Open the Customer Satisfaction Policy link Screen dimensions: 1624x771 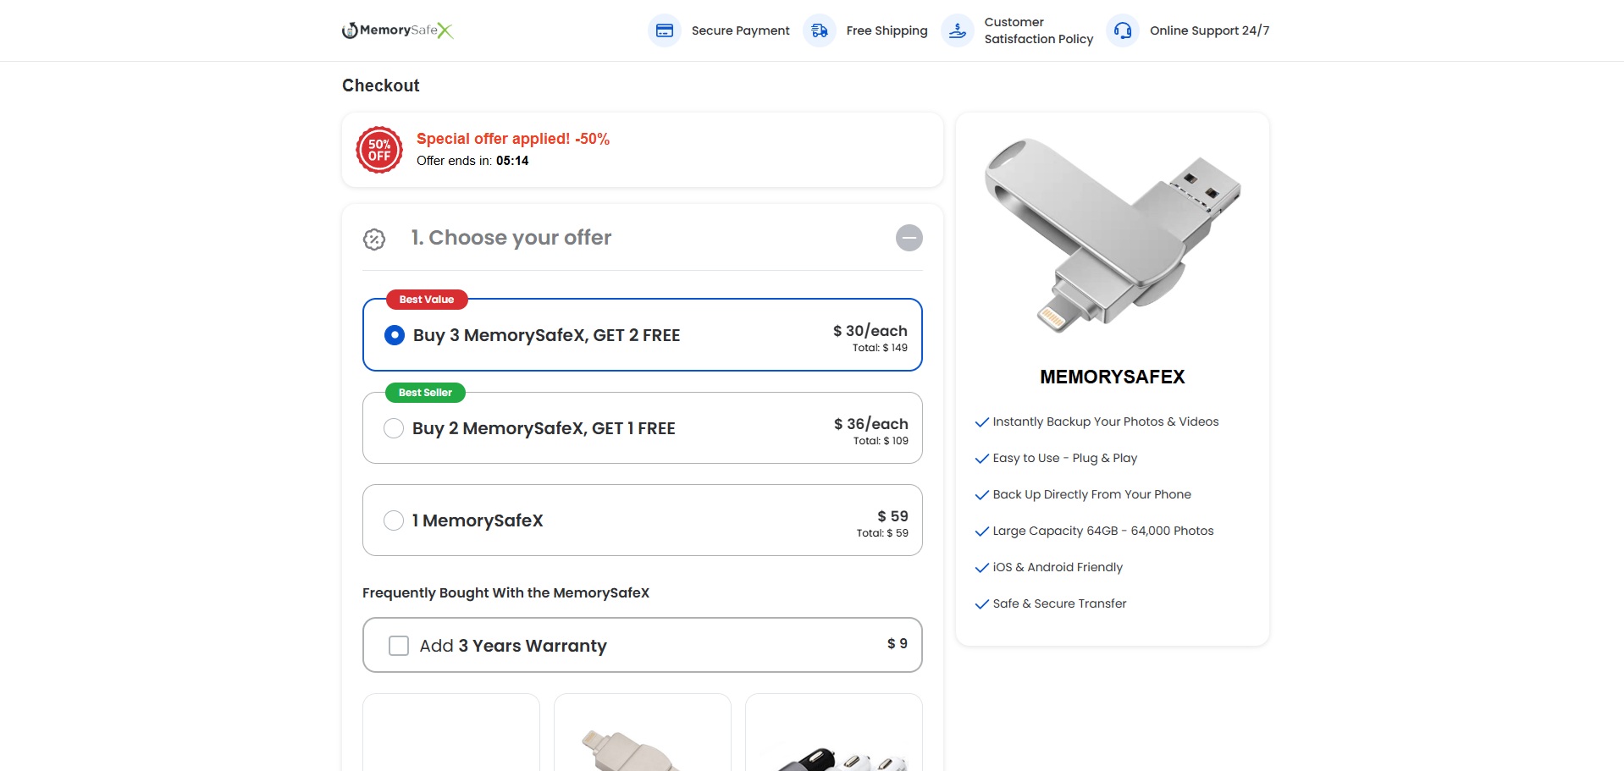[x=1038, y=30]
